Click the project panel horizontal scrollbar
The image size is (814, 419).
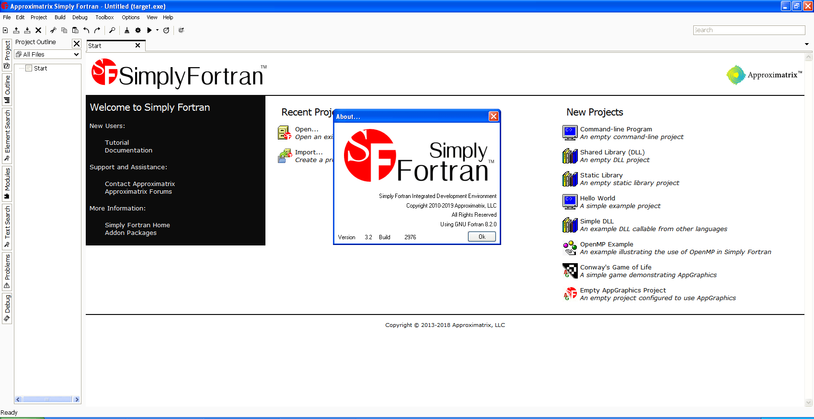[x=47, y=399]
